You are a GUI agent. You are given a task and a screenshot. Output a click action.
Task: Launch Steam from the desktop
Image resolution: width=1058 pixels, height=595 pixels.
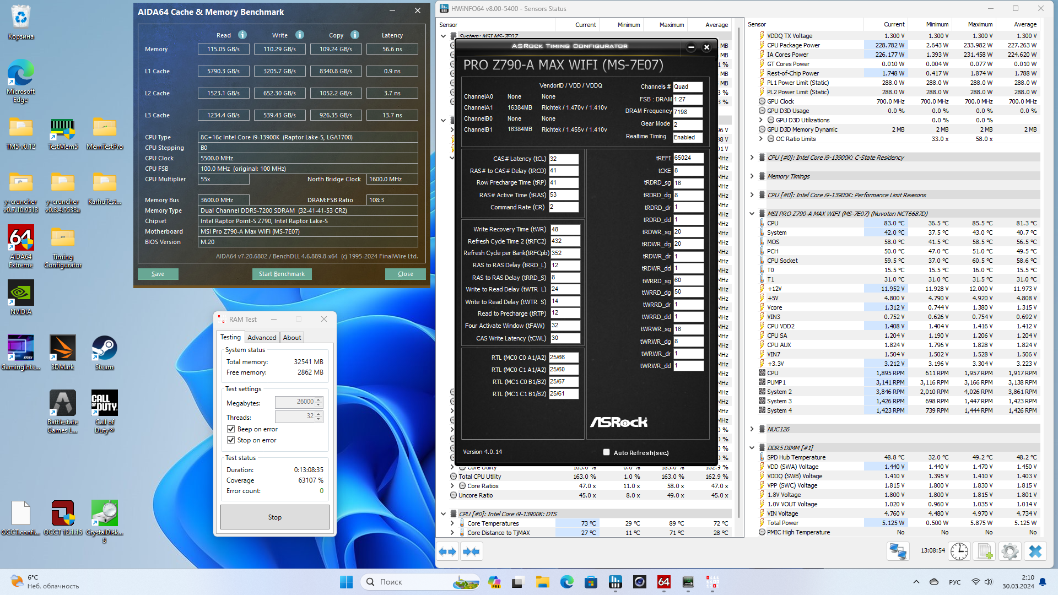(105, 353)
